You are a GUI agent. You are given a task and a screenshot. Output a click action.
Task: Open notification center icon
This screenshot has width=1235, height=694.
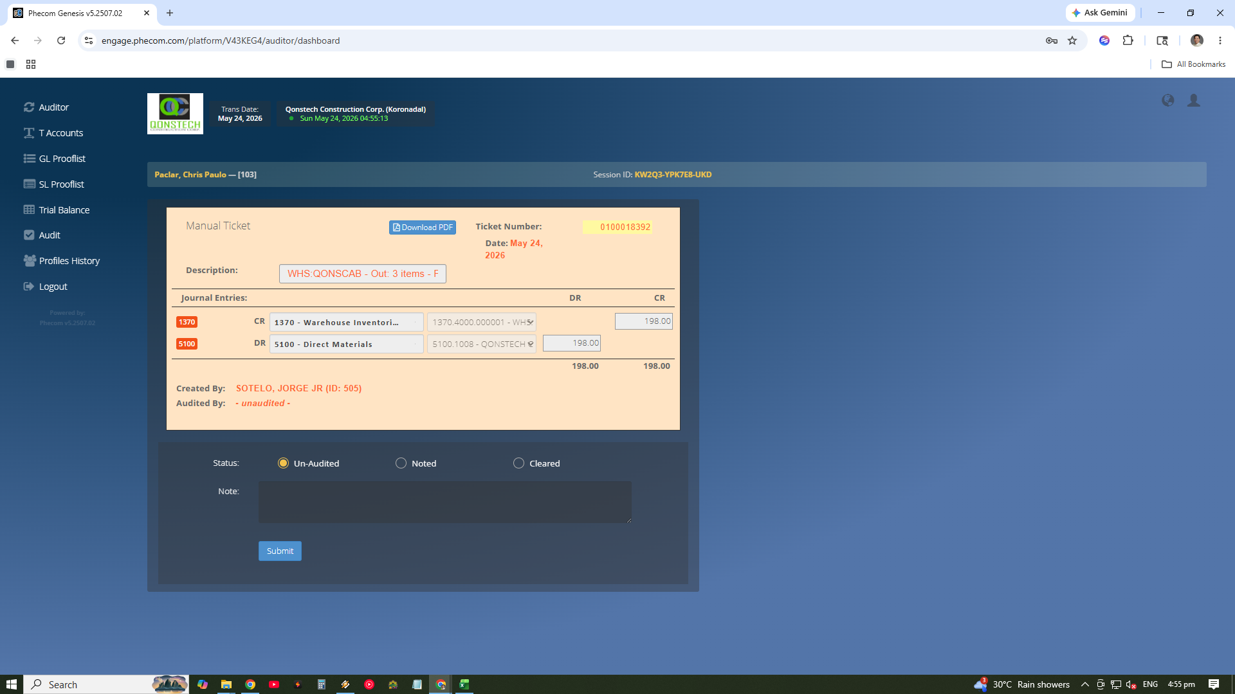tap(1214, 684)
